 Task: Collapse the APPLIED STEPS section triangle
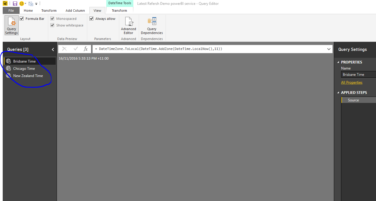pos(338,93)
